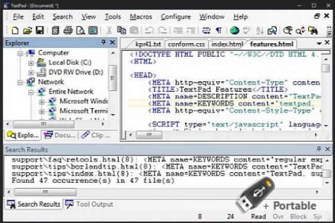Collapse the Computer tree node
Screen dimensions: 335x223
[x=21, y=53]
